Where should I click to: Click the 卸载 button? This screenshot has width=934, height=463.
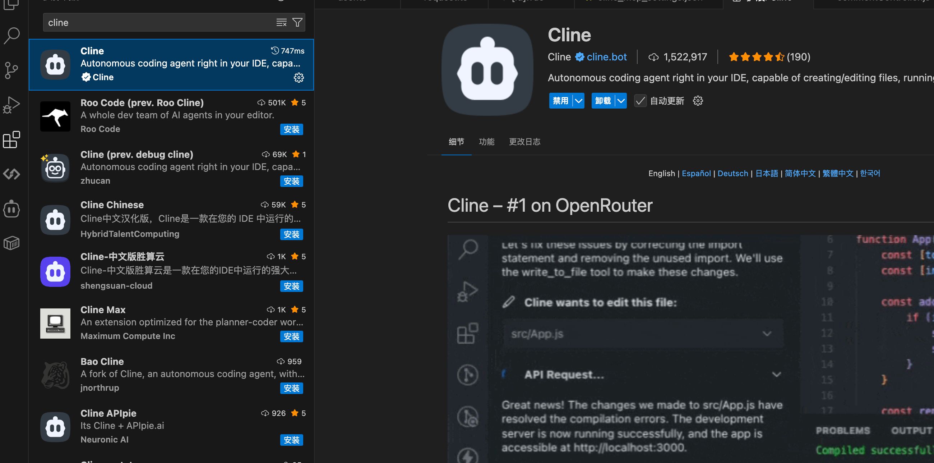[x=603, y=101]
